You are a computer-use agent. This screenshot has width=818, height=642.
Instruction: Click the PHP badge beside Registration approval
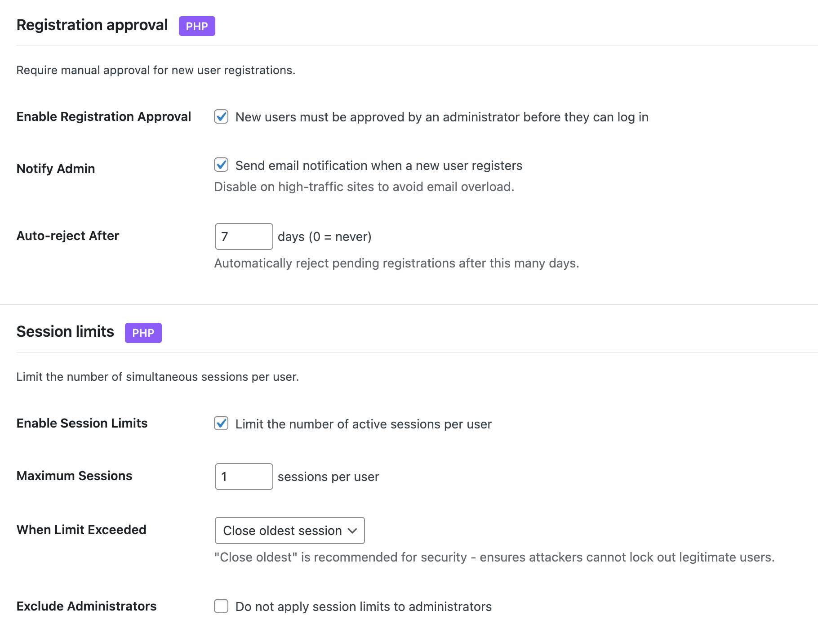(197, 26)
